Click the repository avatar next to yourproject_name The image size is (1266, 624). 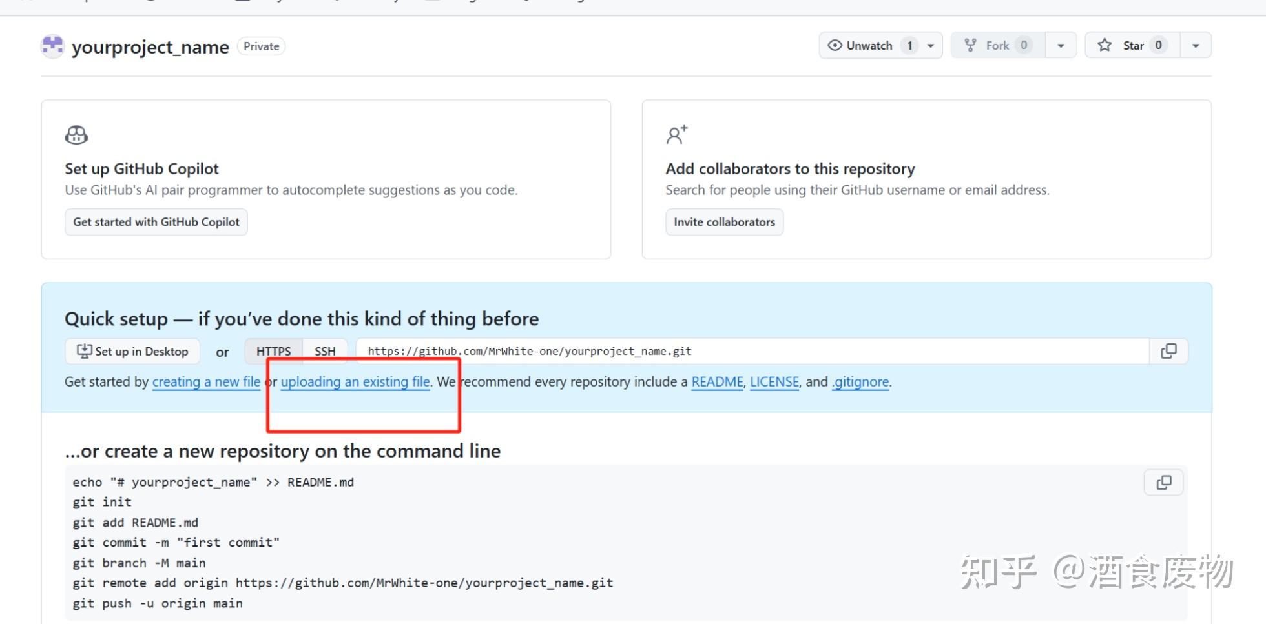point(52,46)
